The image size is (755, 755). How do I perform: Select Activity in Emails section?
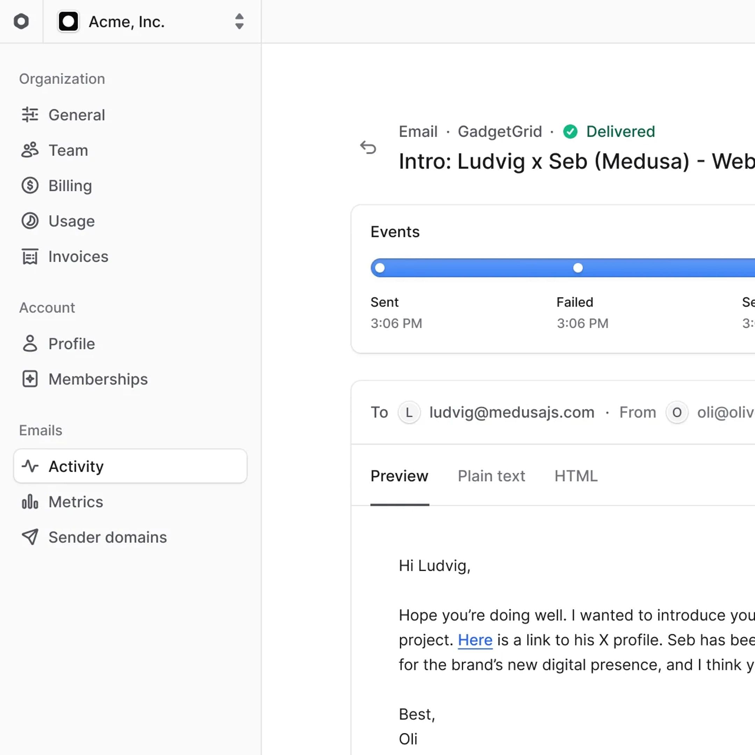(x=130, y=466)
